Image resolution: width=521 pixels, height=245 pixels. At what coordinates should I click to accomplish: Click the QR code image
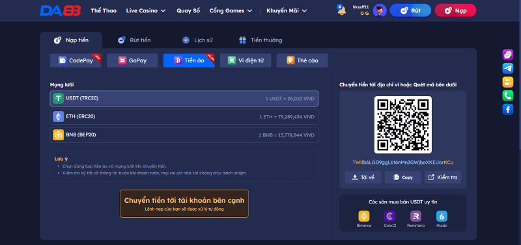402,125
